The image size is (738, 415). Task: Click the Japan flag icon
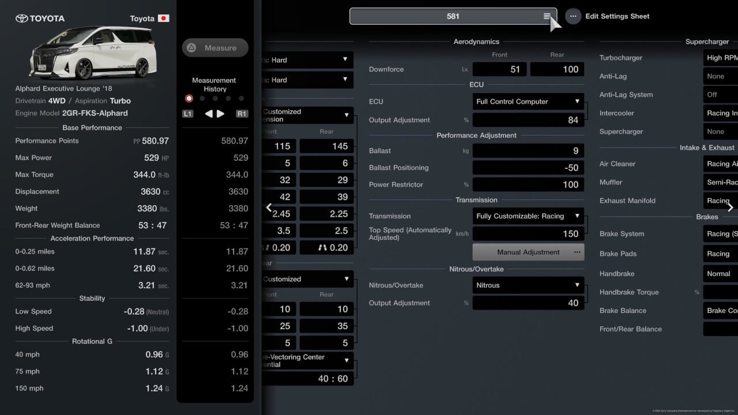click(x=164, y=18)
